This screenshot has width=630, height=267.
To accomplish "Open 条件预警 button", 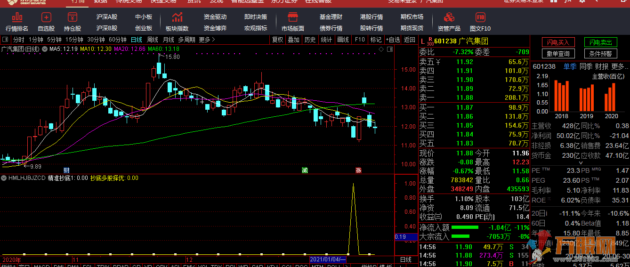I will (601, 54).
